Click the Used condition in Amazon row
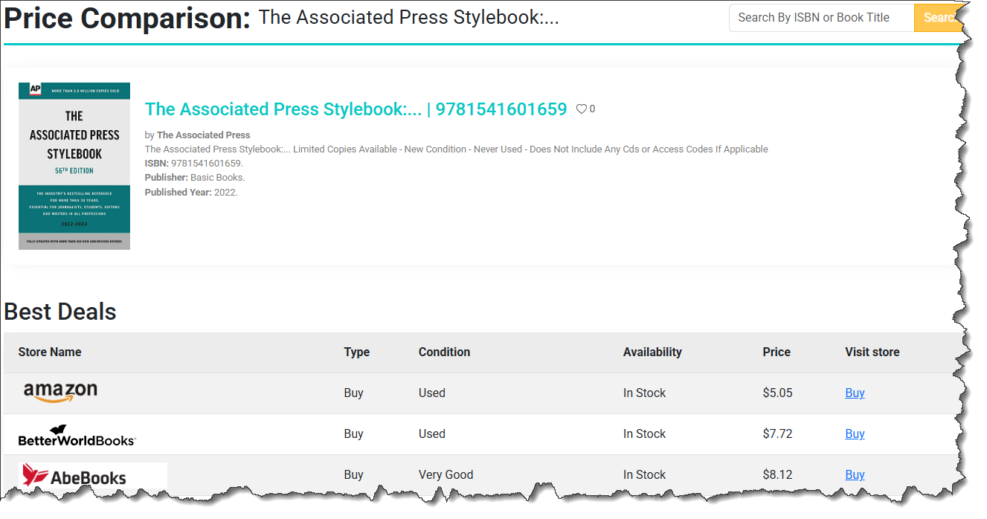The width and height of the screenshot is (987, 519). coord(432,393)
